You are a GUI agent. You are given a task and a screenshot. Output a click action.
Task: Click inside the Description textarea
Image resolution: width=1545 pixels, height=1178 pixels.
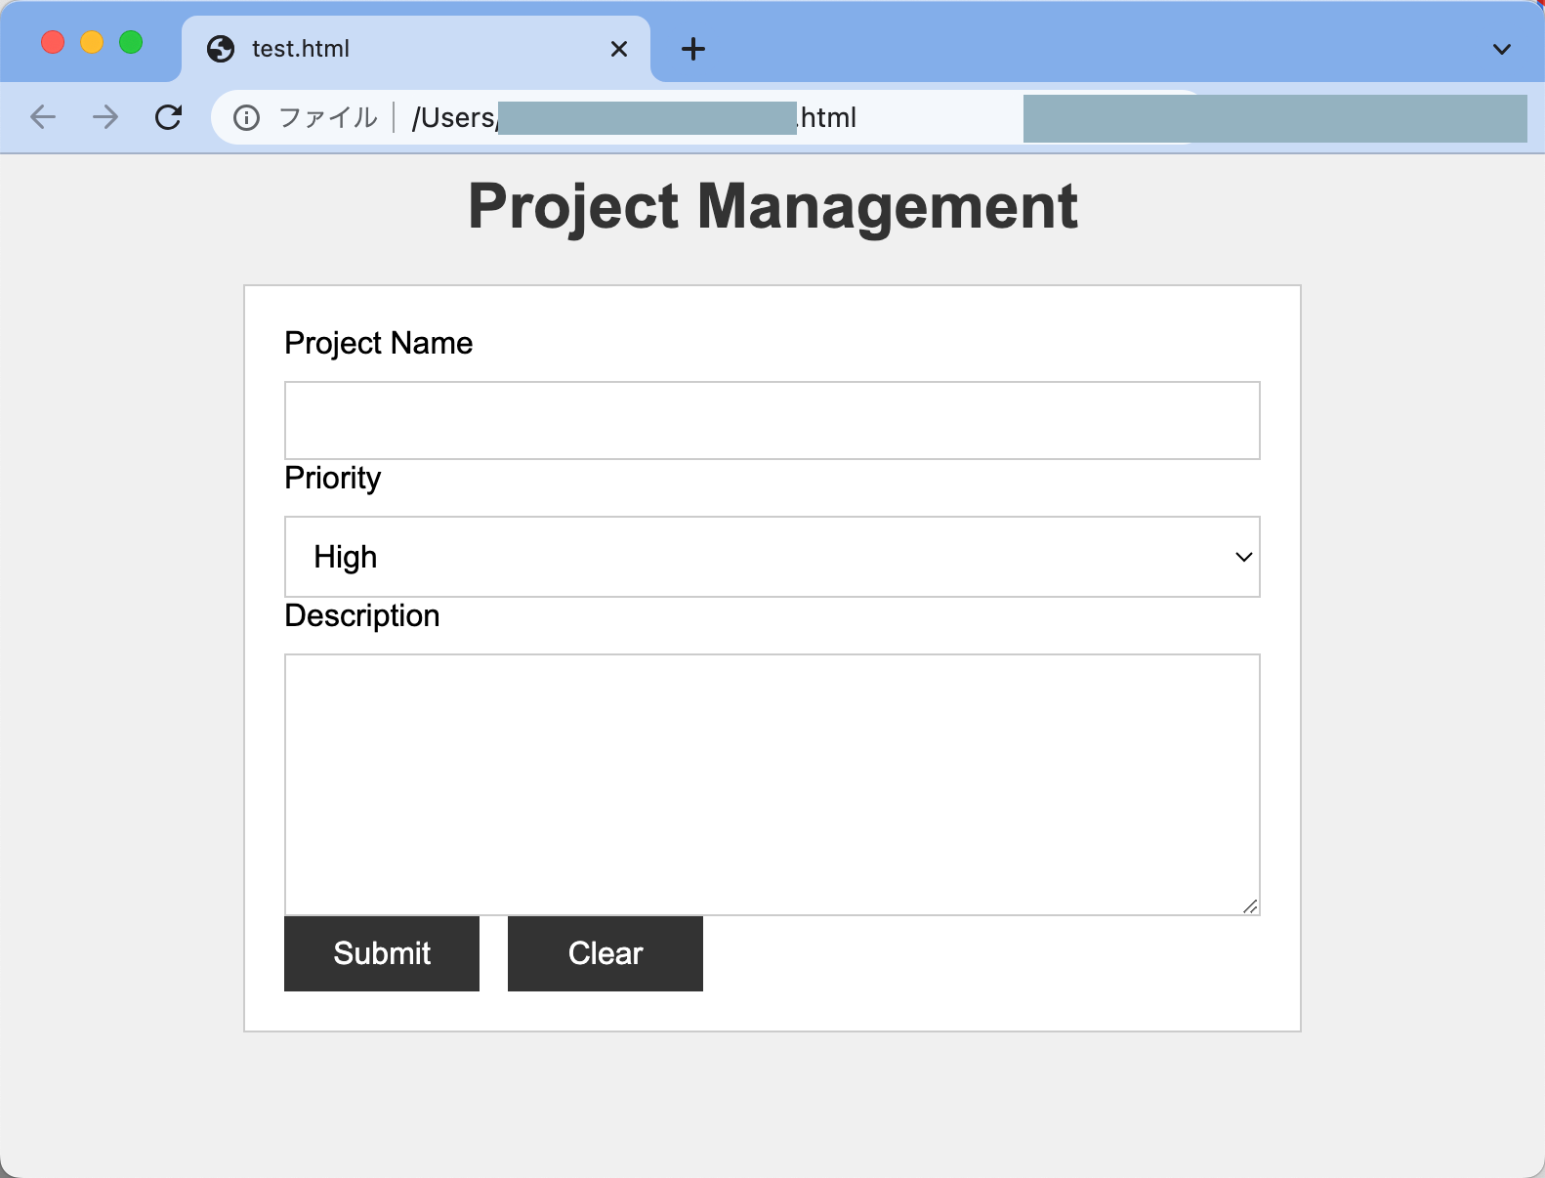[772, 784]
